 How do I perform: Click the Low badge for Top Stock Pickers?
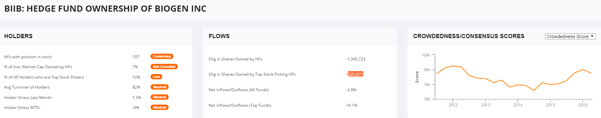[156, 77]
